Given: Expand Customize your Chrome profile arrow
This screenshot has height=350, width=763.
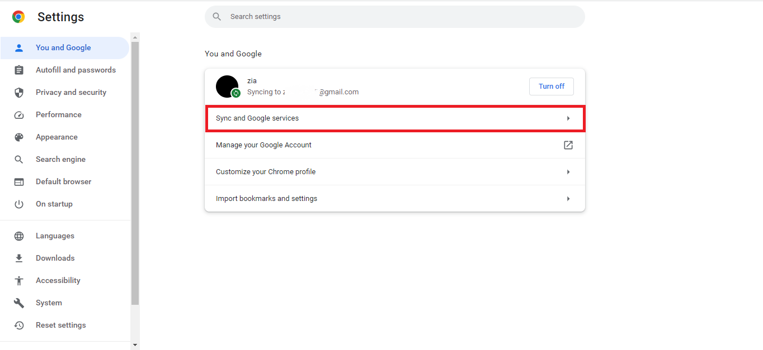Looking at the screenshot, I should 568,172.
